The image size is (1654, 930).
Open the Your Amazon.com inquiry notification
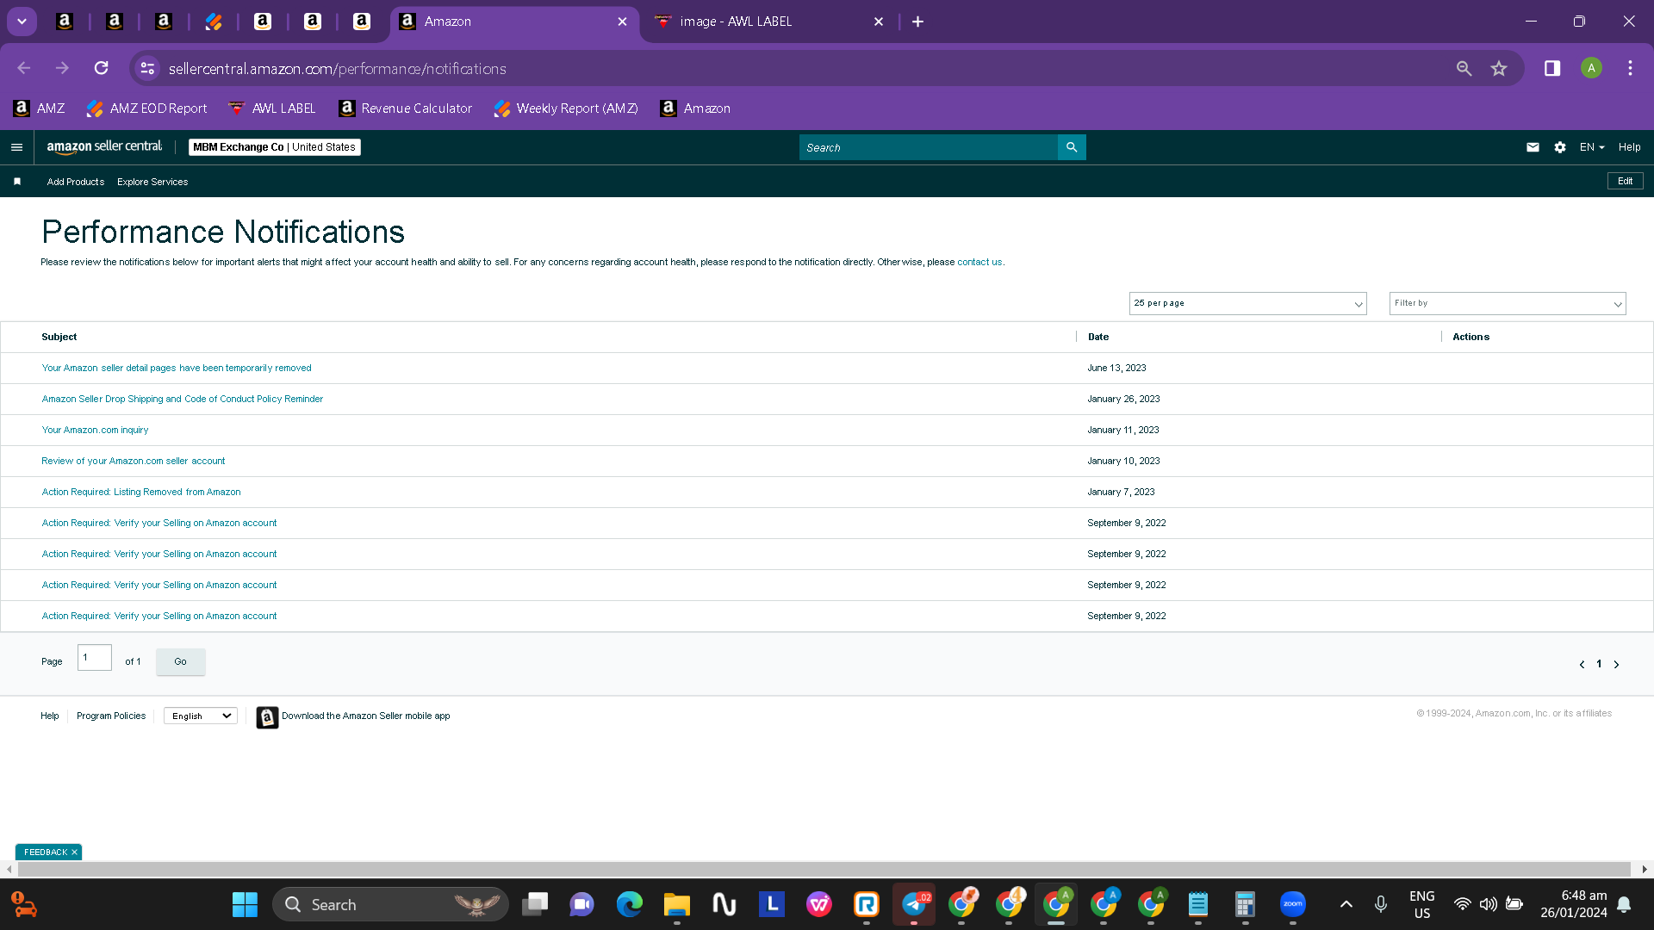(95, 430)
